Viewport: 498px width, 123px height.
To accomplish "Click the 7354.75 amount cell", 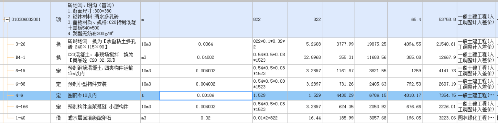I will click(440, 96).
